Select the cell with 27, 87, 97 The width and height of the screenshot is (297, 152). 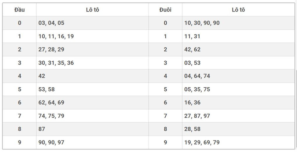pyautogui.click(x=197, y=116)
